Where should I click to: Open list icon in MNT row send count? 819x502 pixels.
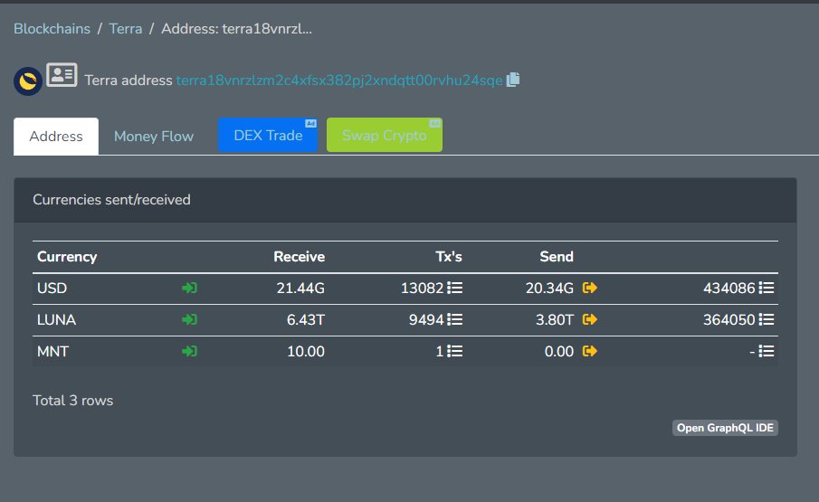click(767, 351)
